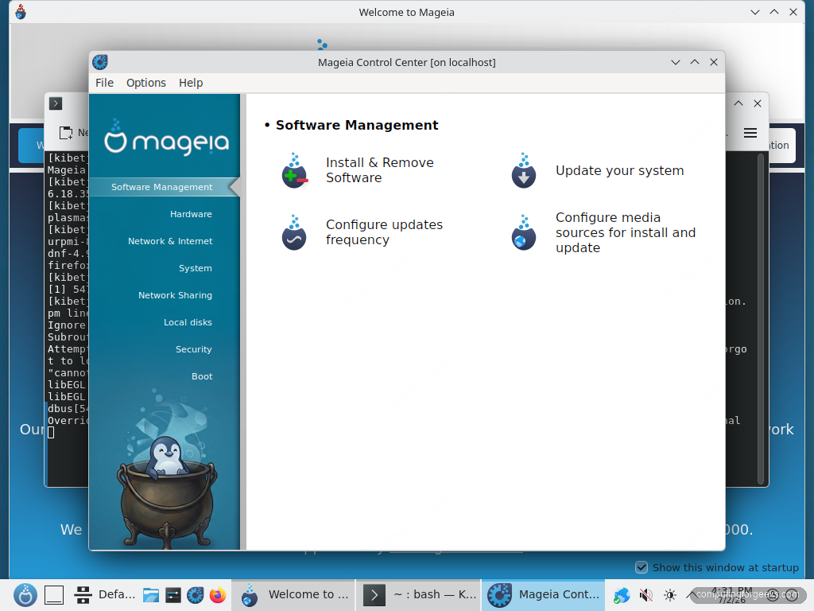Open hamburger menu in Konsole window
This screenshot has width=814, height=611.
pyautogui.click(x=750, y=133)
